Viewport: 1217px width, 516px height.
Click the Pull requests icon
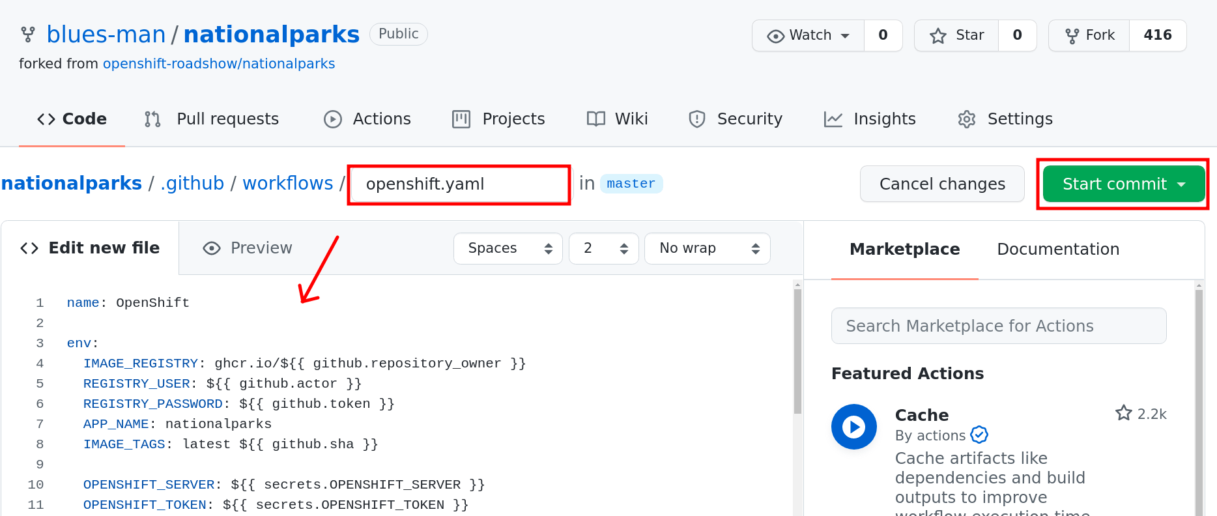tap(152, 119)
